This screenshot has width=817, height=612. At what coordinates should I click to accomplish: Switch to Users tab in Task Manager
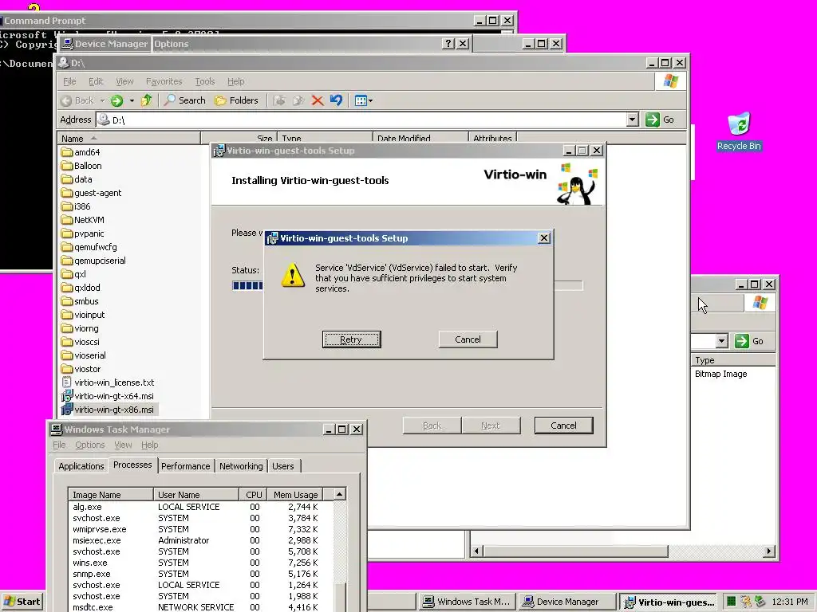283,465
